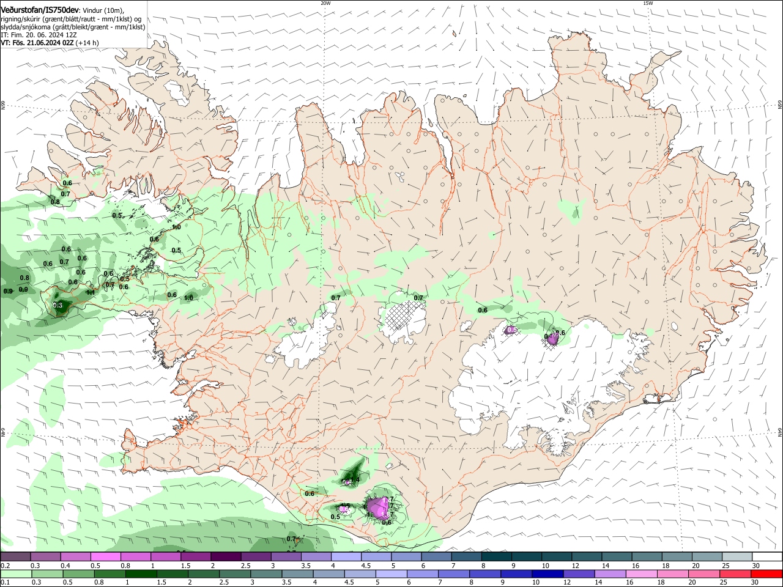Click the 1.1 precipitation value on the map
Image resolution: width=783 pixels, height=587 pixels.
(x=90, y=292)
